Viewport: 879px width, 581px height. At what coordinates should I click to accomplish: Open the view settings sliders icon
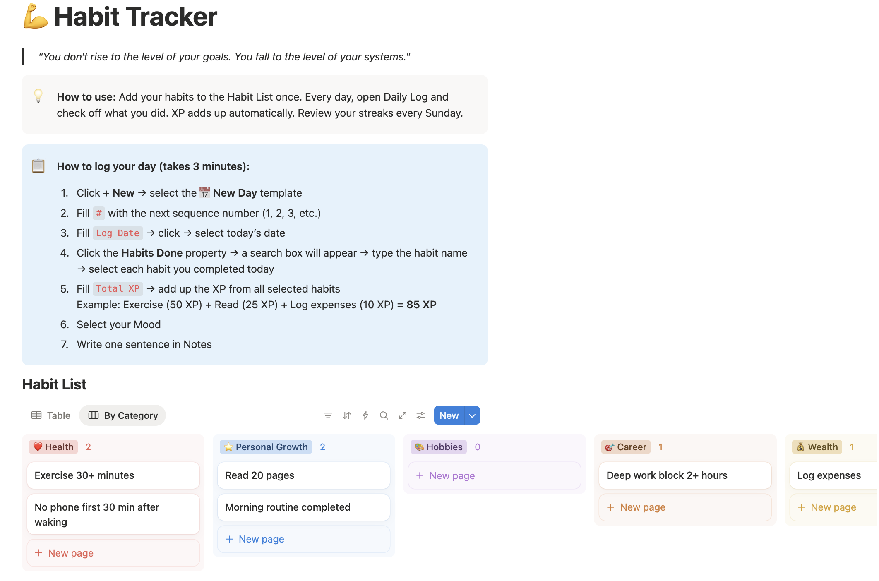click(420, 415)
